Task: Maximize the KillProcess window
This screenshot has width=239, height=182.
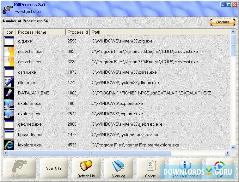Action: point(229,4)
